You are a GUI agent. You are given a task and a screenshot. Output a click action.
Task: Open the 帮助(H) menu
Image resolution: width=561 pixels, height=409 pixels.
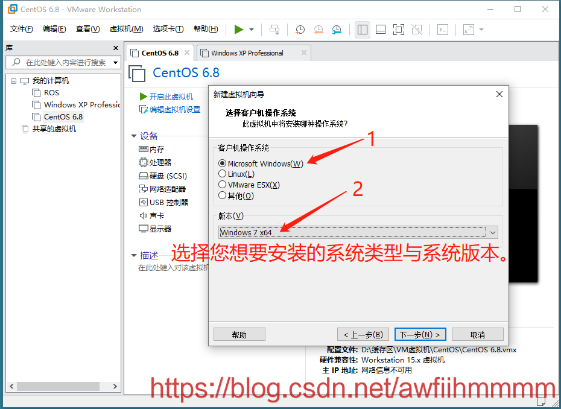[x=206, y=30]
